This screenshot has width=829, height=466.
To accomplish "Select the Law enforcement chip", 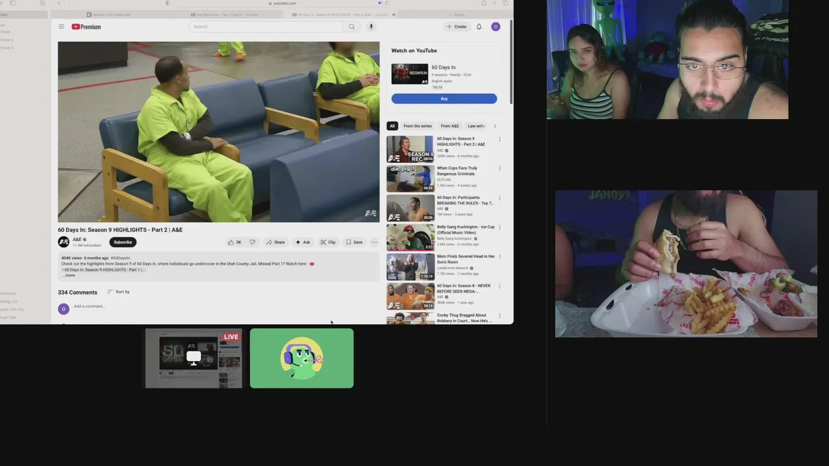I will [x=477, y=126].
